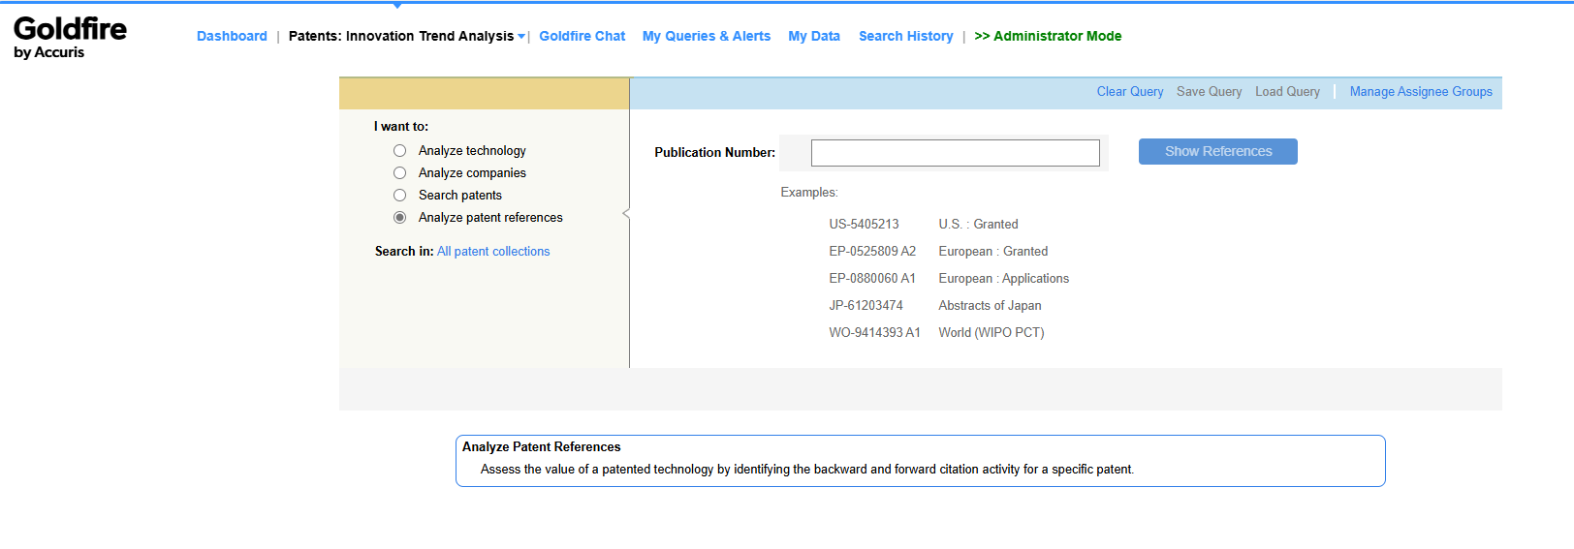1574x549 pixels.
Task: Click the Goldfire by Accuris logo
Action: pos(70,37)
